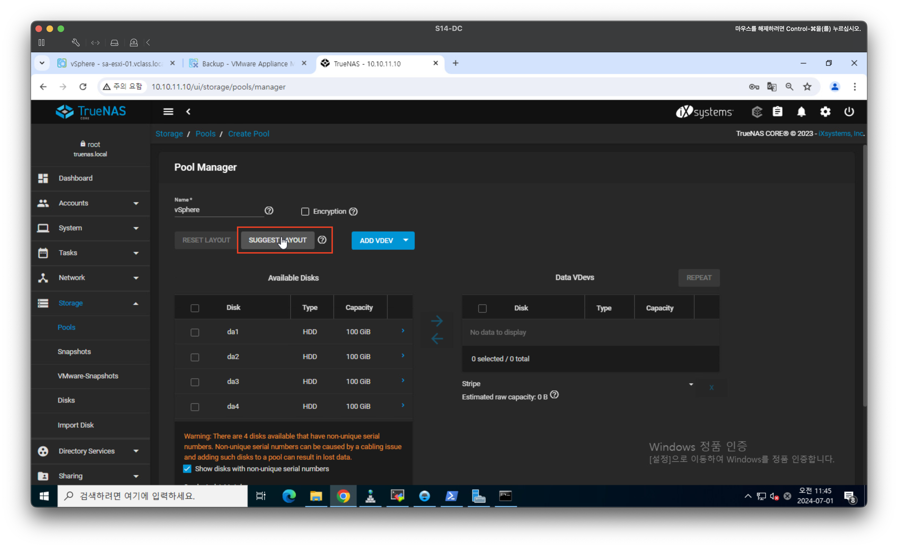Open the task manager clipboard icon
The image size is (898, 548).
click(x=777, y=112)
